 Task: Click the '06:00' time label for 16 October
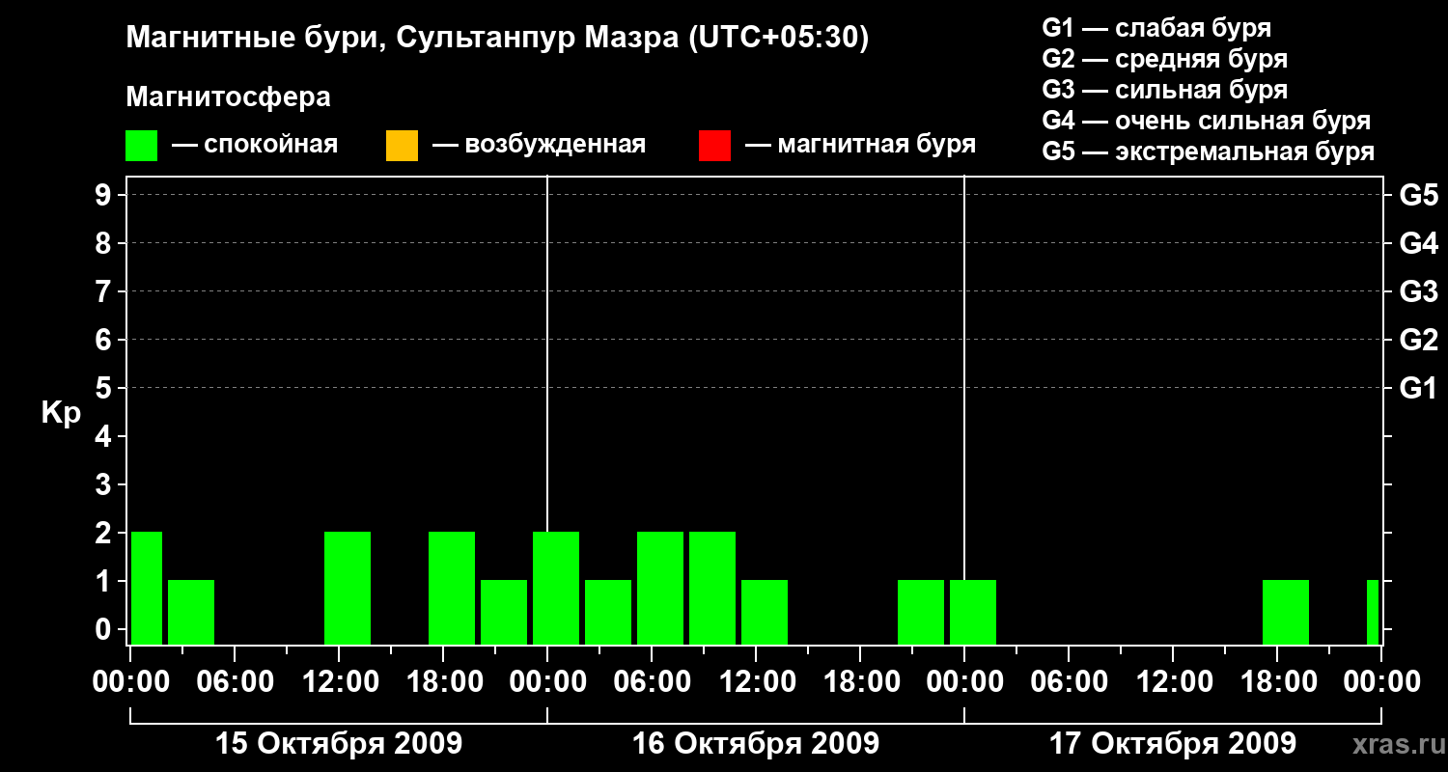point(652,682)
